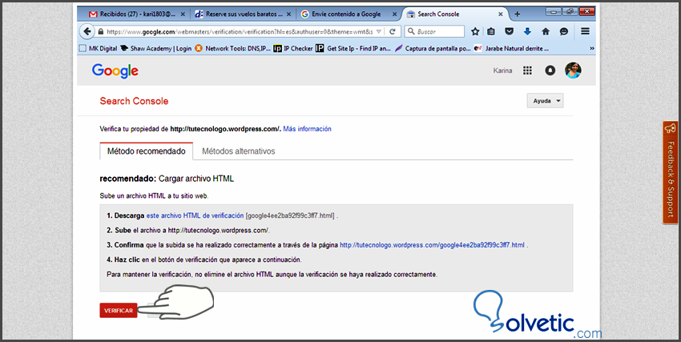Screen dimensions: 681x342
Task: Close the Search Console tab
Action: coord(500,14)
